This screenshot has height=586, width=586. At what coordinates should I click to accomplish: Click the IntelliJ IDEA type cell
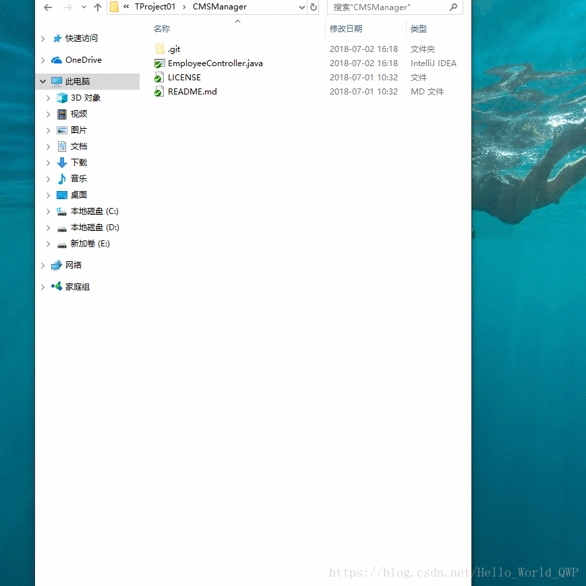[x=434, y=63]
